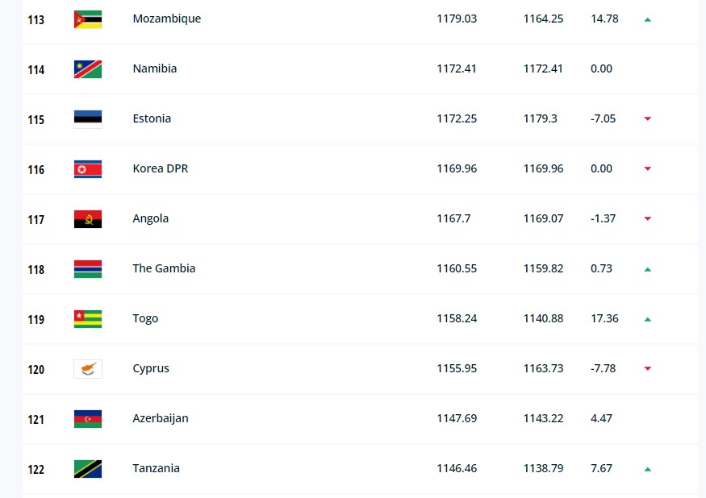Click red down arrow in Cyprus row
The image size is (706, 498).
click(647, 368)
